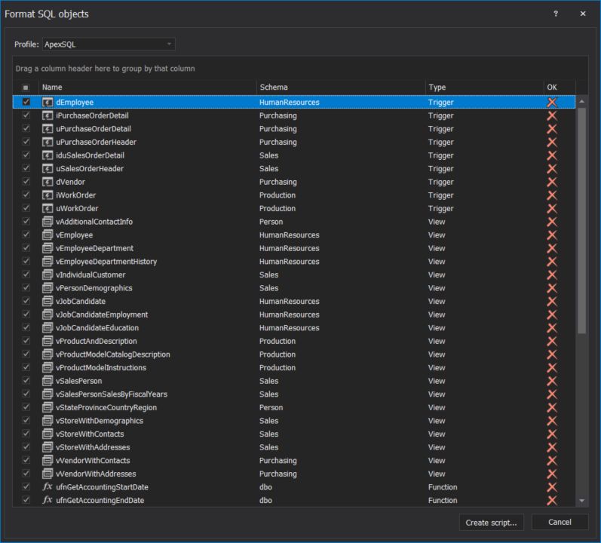Click the red X status for vProductModelInstructions
The image size is (601, 543).
coord(552,368)
